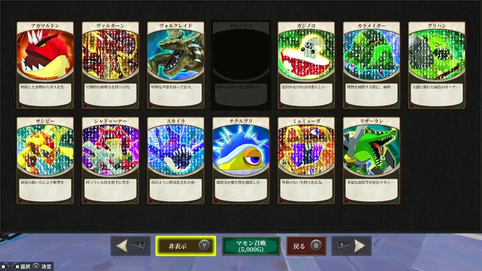Go to previous page with left arrow
Viewport: 482px width, 271px height.
coord(130,246)
